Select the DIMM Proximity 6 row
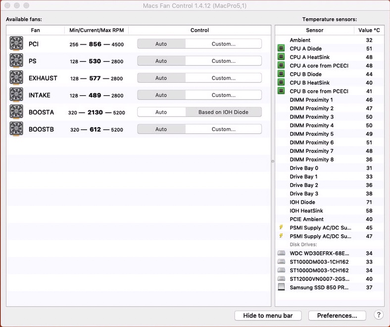The height and width of the screenshot is (327, 390). [330, 142]
